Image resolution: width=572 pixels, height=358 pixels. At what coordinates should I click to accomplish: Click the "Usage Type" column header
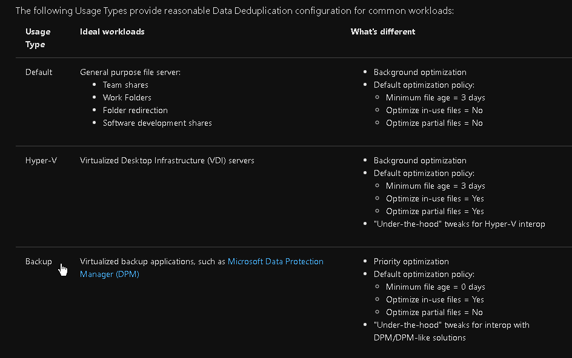tap(38, 37)
